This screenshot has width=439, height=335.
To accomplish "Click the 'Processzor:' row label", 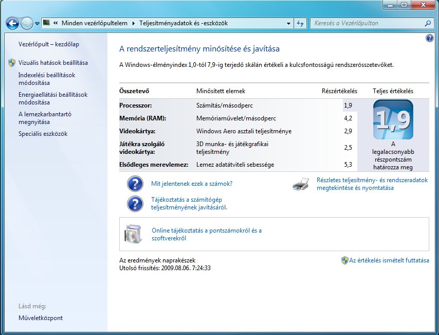I will [136, 105].
